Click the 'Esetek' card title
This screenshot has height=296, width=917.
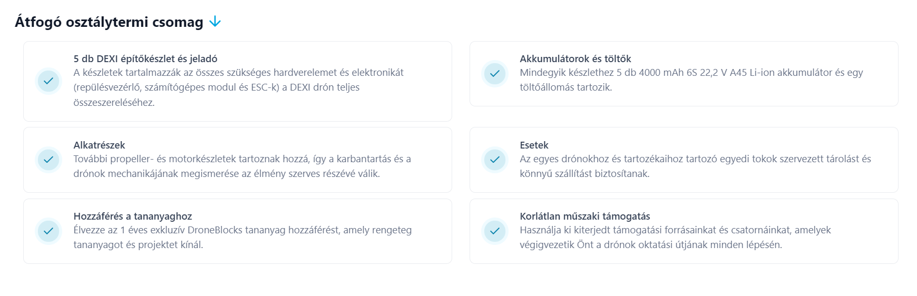pyautogui.click(x=534, y=145)
